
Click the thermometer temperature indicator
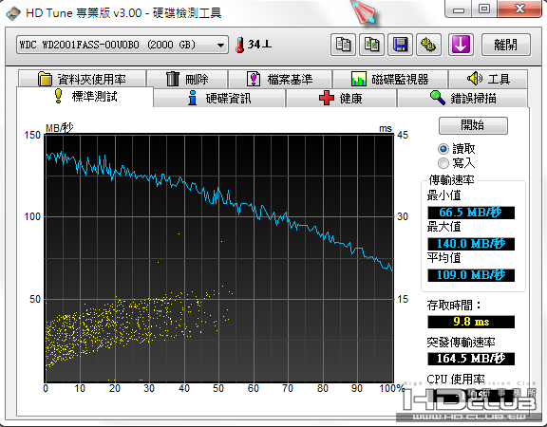tap(239, 45)
